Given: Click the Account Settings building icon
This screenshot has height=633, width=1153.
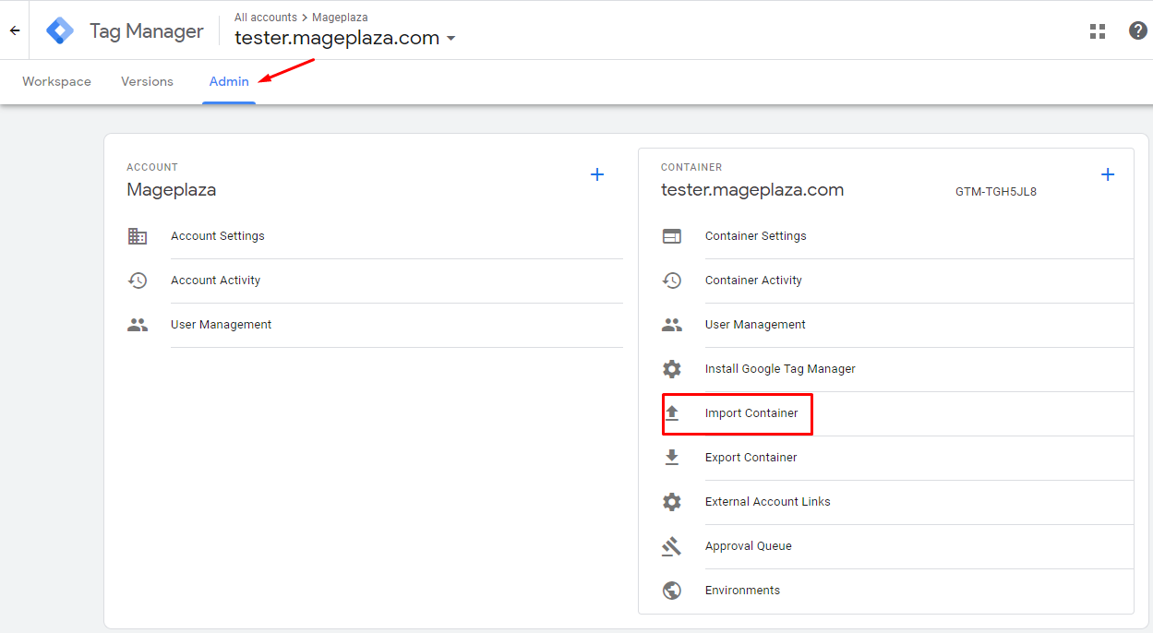Looking at the screenshot, I should click(138, 236).
